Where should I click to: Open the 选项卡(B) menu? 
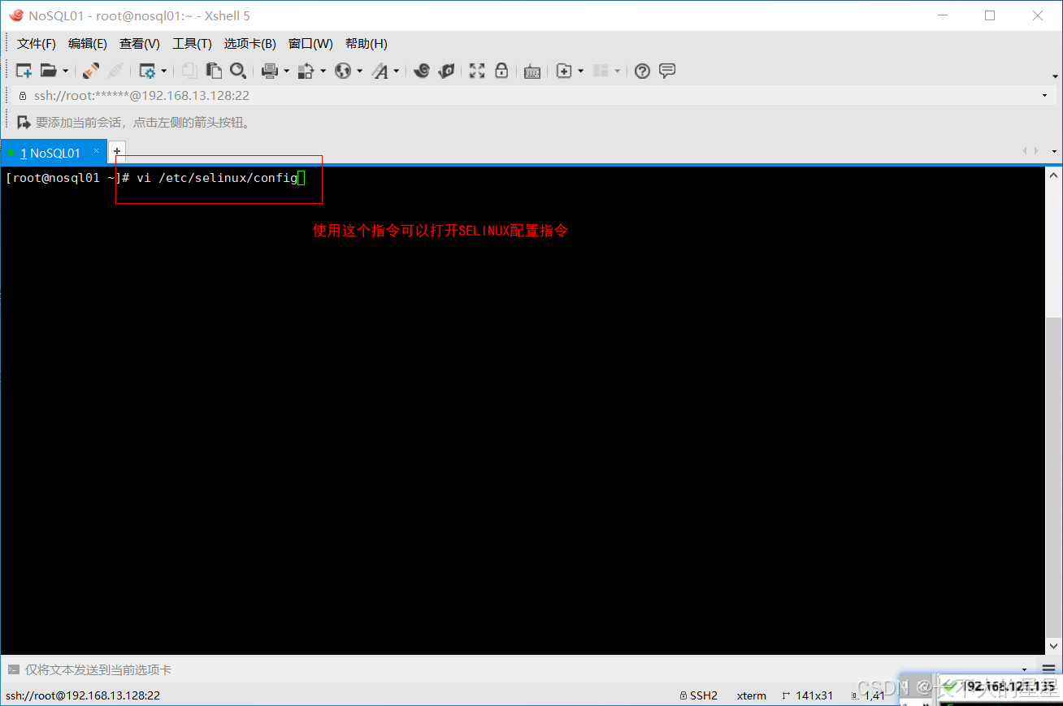(250, 43)
